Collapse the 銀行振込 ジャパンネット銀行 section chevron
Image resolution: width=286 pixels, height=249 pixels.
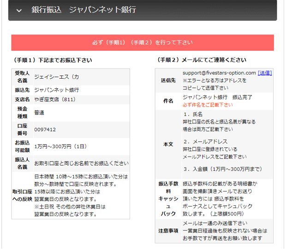pos(19,11)
